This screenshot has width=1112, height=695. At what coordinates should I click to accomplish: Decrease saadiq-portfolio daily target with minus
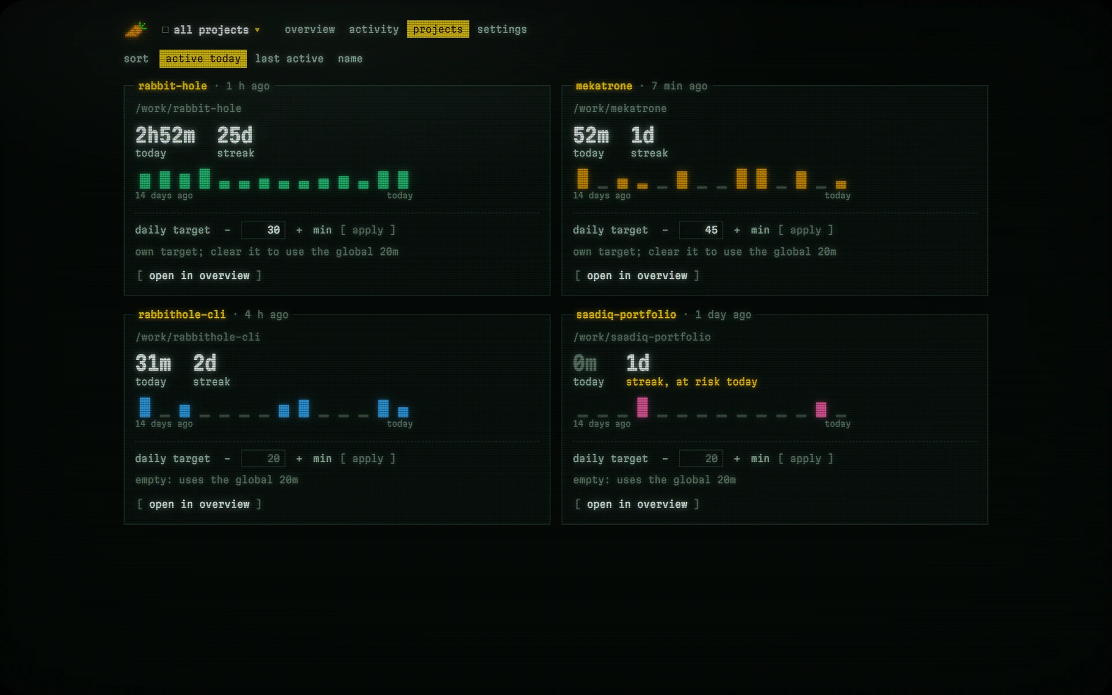(665, 459)
